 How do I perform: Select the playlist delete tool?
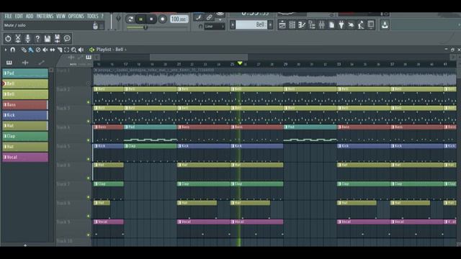pyautogui.click(x=38, y=50)
